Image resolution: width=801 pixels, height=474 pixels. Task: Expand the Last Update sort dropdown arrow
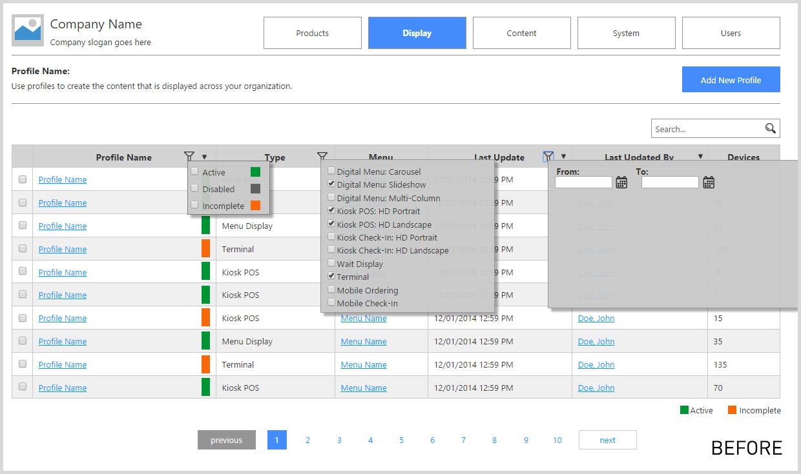[x=563, y=157]
